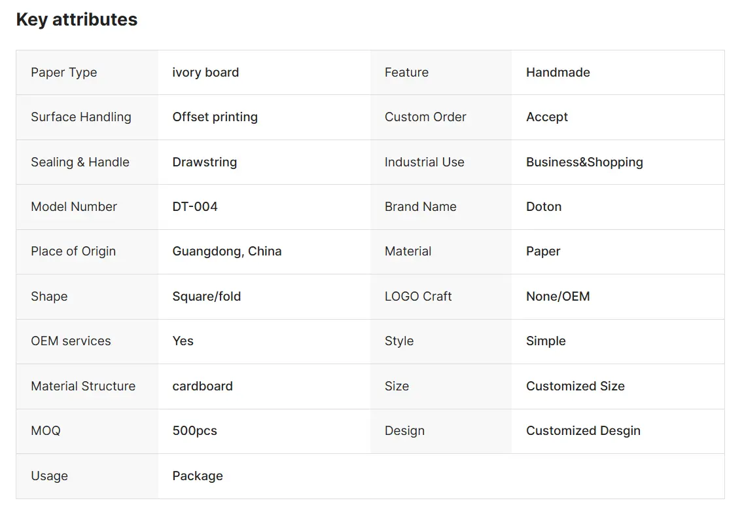Screen dimensions: 742x507
Task: Select the Package usage value
Action: tap(198, 476)
